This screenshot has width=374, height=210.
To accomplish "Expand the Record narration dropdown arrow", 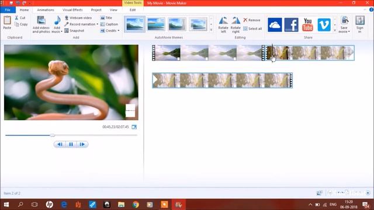I will click(98, 24).
